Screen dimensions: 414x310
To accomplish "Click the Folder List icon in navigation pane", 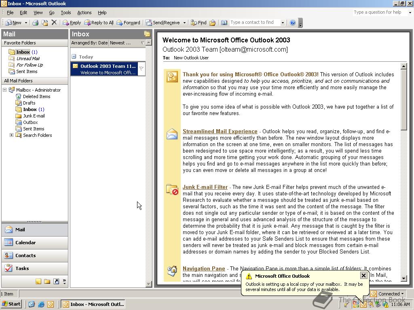I will [47, 281].
